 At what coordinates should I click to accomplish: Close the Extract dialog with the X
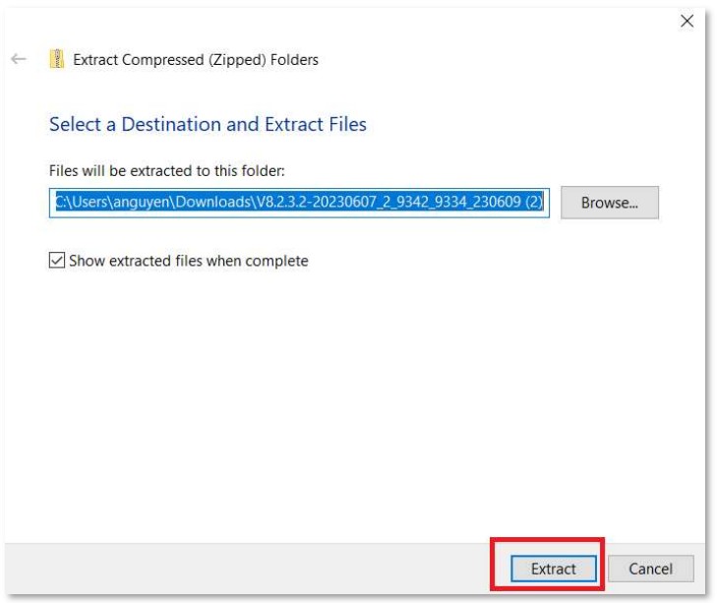coord(687,21)
